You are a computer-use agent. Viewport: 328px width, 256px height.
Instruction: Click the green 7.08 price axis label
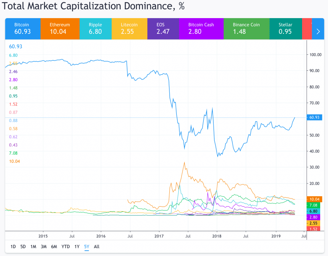313,205
